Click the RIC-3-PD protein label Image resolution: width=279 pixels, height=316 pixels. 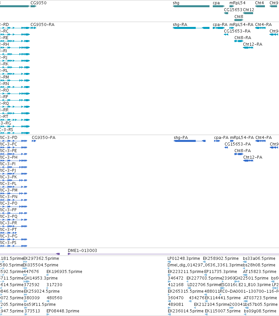[x=9, y=137]
